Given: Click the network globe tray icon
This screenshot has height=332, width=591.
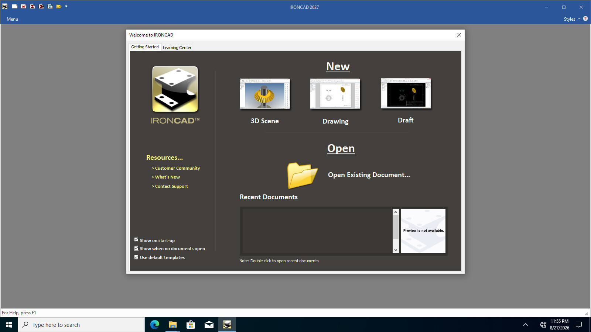Looking at the screenshot, I should tap(543, 325).
